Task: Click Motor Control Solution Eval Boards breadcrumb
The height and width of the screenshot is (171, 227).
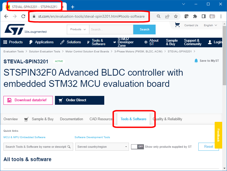Action: (x=87, y=52)
